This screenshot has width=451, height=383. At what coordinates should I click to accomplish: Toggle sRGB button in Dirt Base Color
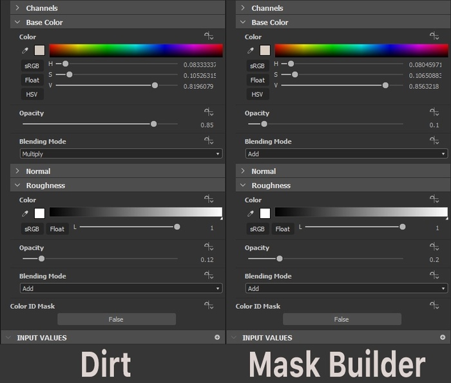coord(32,66)
